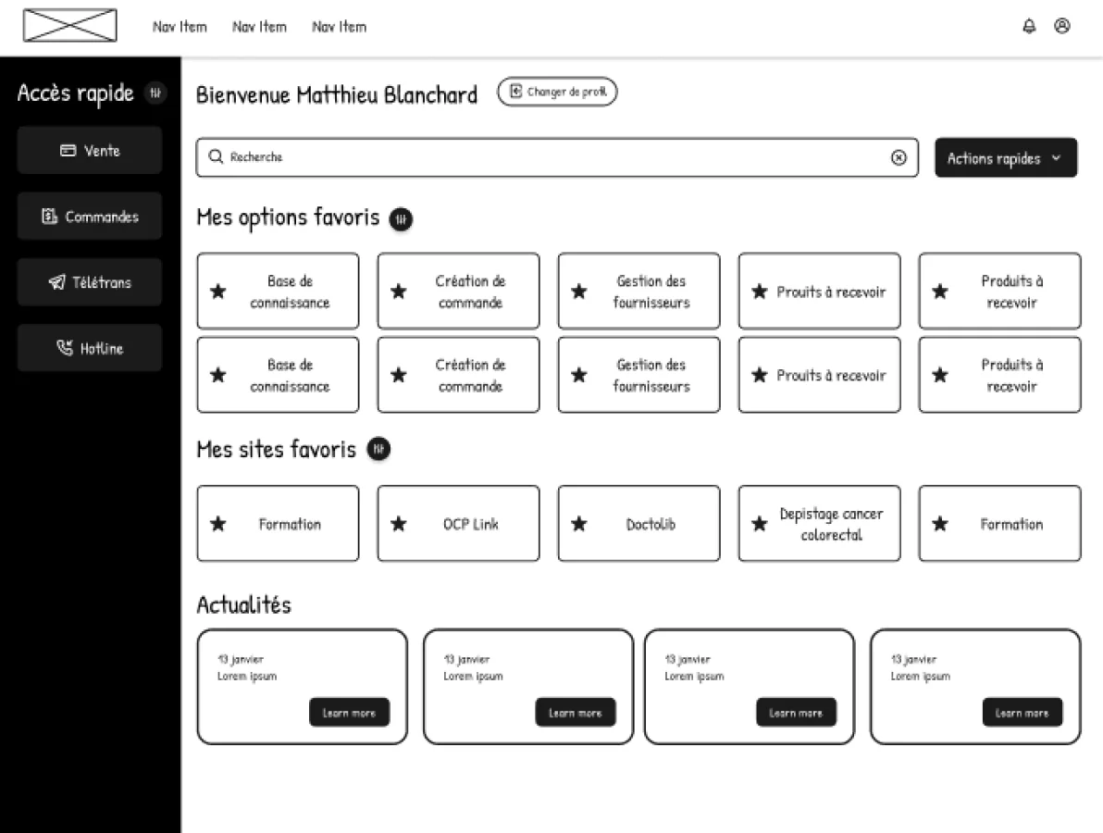The height and width of the screenshot is (833, 1103).
Task: Open top-row Création de commande favorite
Action: 459,292
